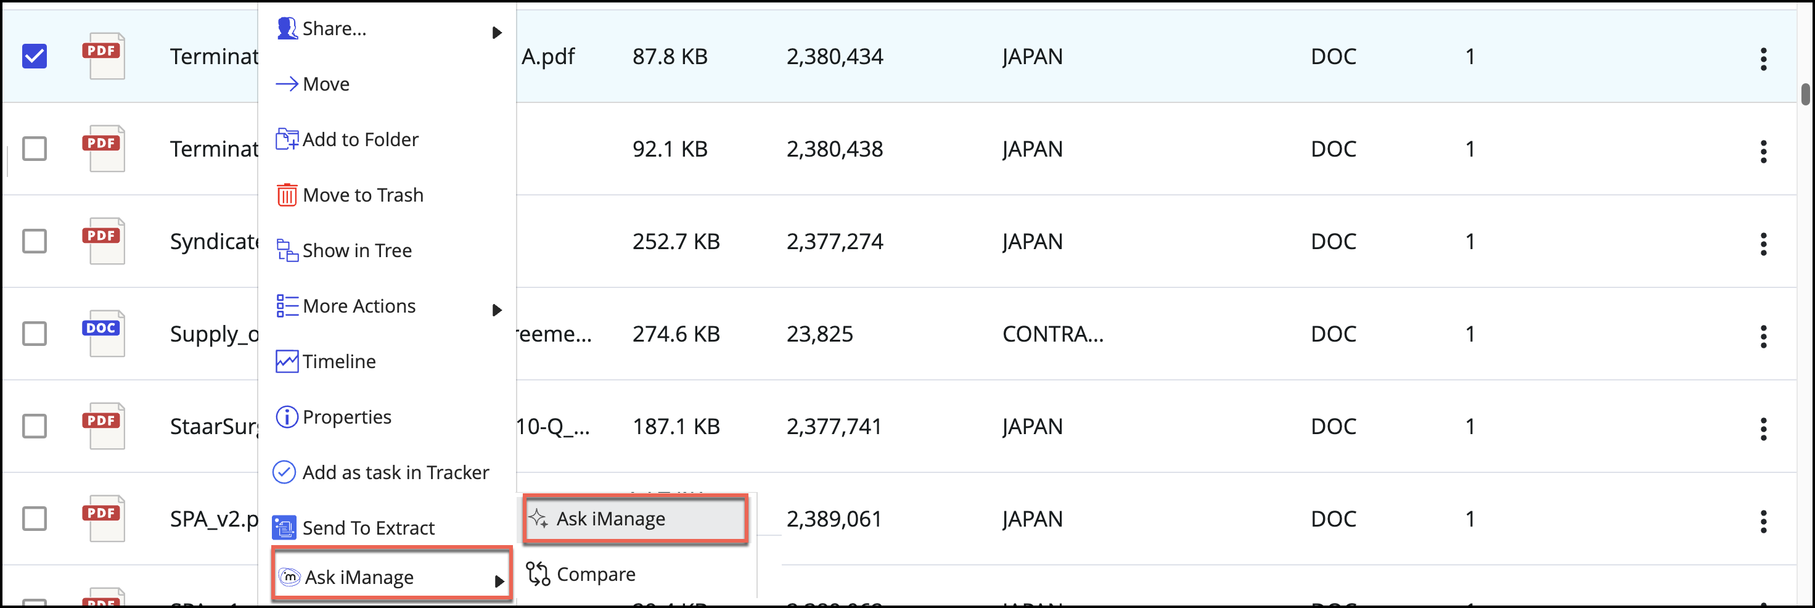
Task: Open kebab menu for 252.7 KB row
Action: [1763, 244]
